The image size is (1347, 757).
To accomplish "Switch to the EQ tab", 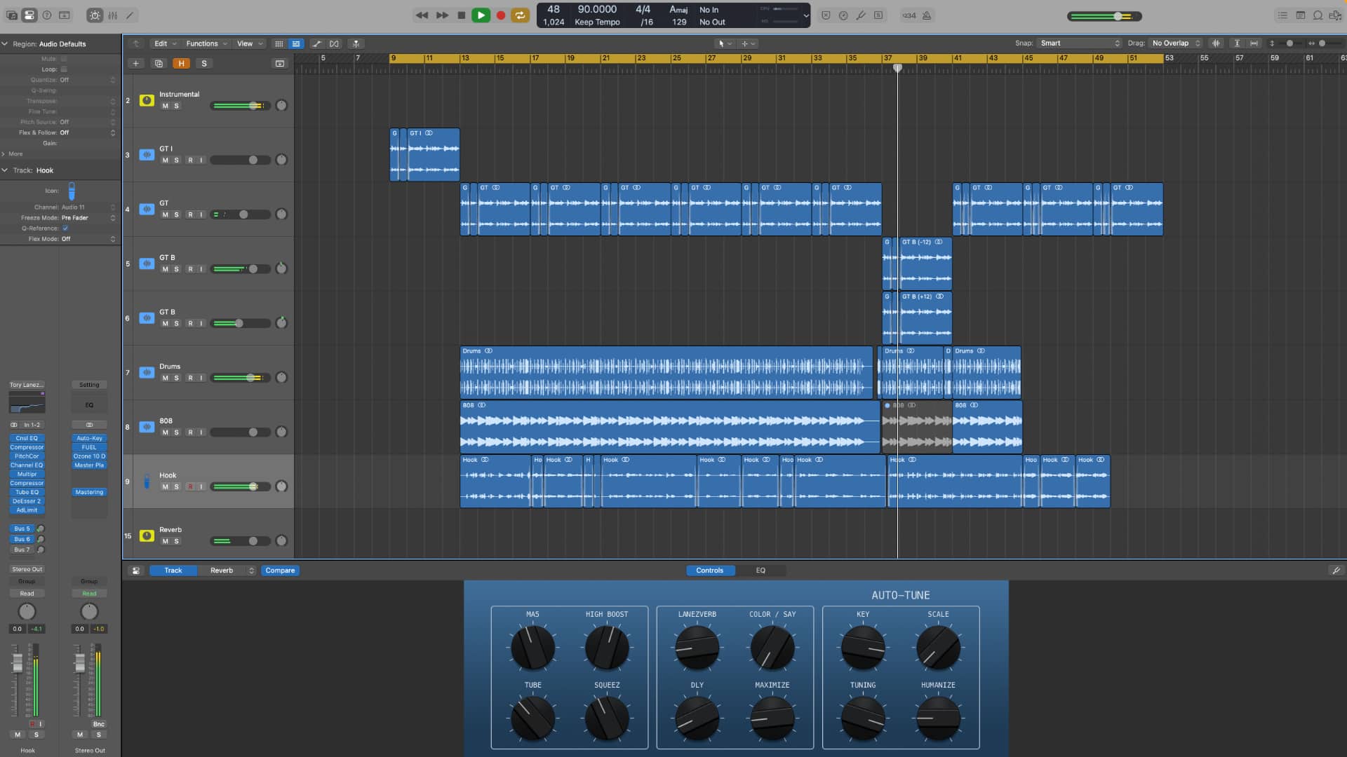I will point(760,571).
